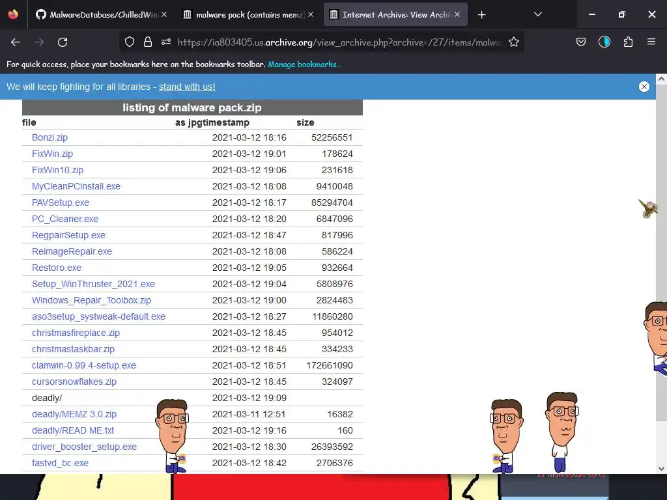Dismiss the blue libraries banner

644,87
